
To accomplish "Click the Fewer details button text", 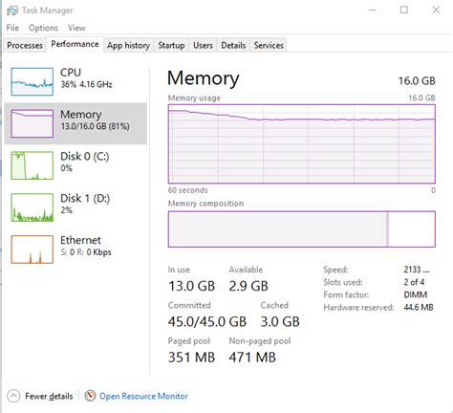I will pos(49,396).
